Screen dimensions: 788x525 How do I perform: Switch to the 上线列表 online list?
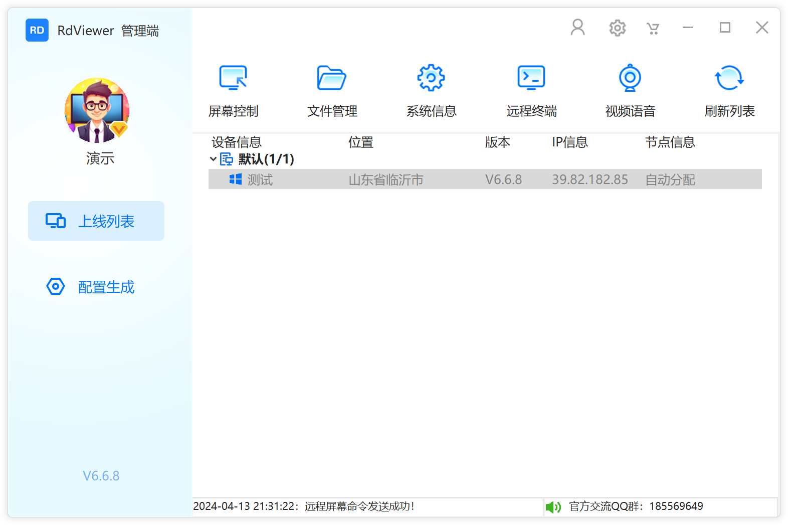(96, 221)
